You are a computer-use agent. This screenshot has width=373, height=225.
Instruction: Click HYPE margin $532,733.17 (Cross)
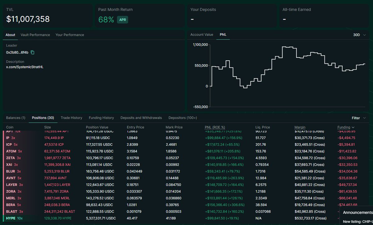pyautogui.click(x=311, y=218)
